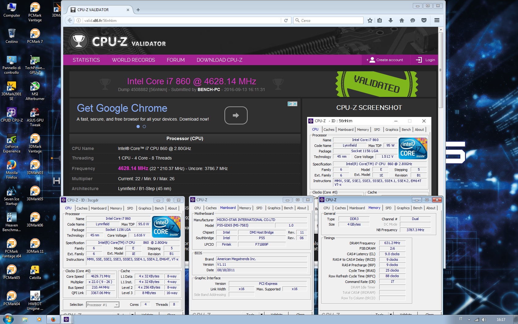
Task: Open Processor #1 selection dropdown
Action: click(x=102, y=305)
